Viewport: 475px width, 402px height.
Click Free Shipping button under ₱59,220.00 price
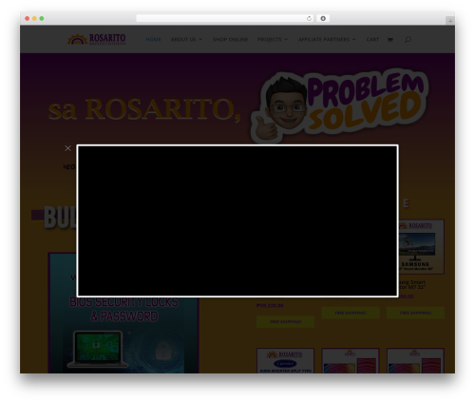click(x=285, y=321)
